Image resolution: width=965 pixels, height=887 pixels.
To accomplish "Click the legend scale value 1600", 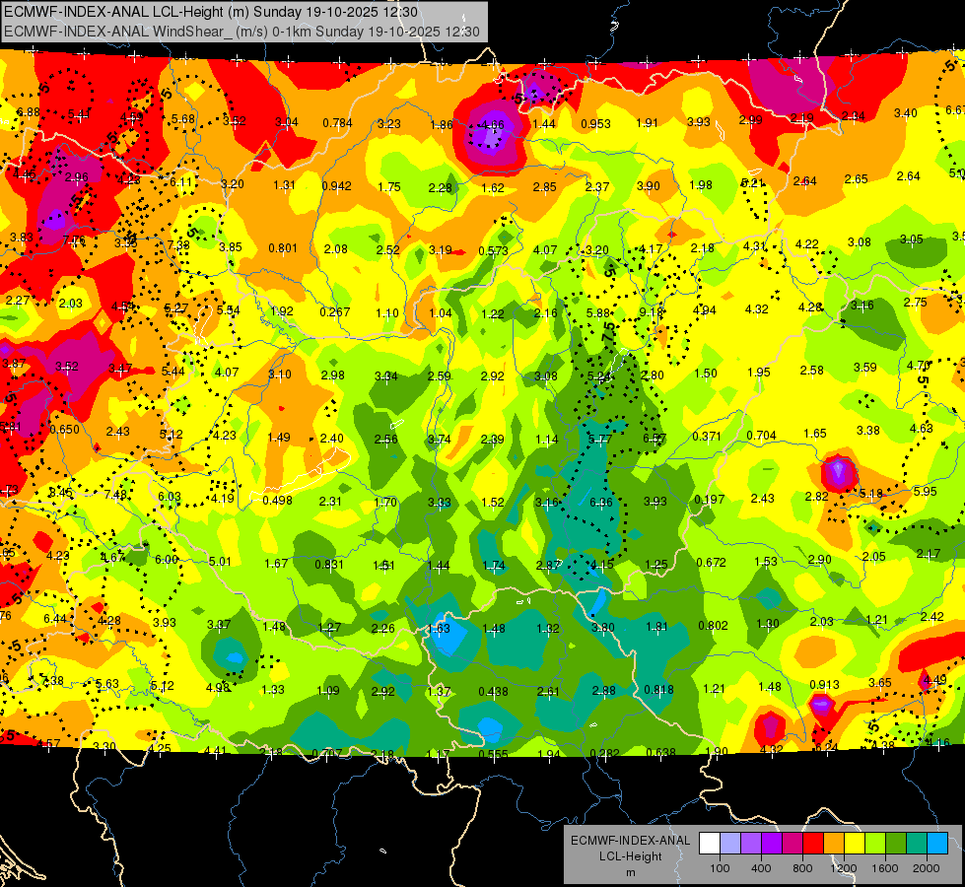I will click(x=885, y=868).
